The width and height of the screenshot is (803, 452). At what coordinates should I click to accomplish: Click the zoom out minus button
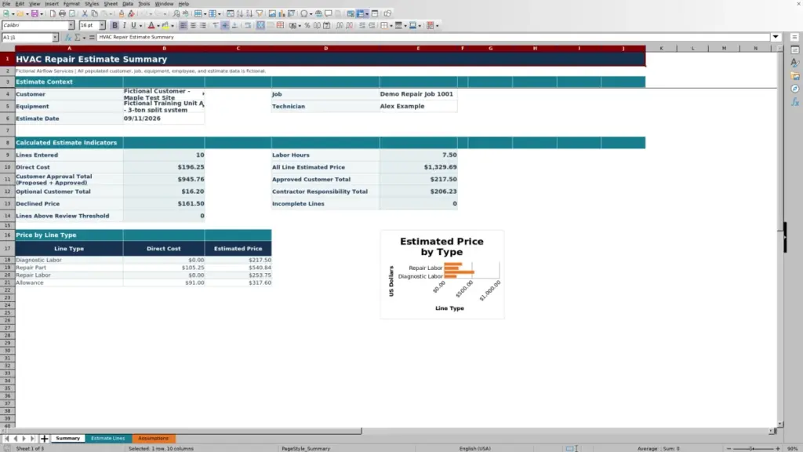(729, 448)
